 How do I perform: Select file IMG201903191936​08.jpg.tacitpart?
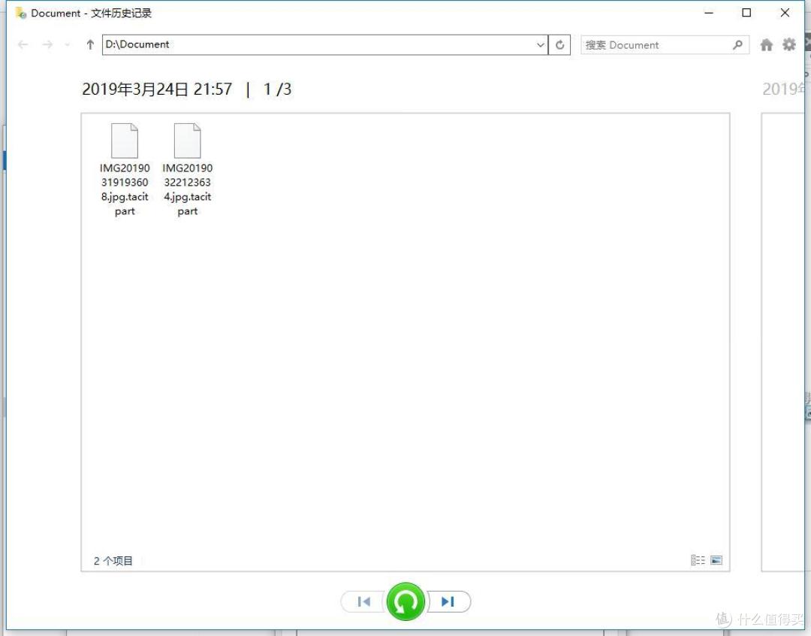(125, 170)
